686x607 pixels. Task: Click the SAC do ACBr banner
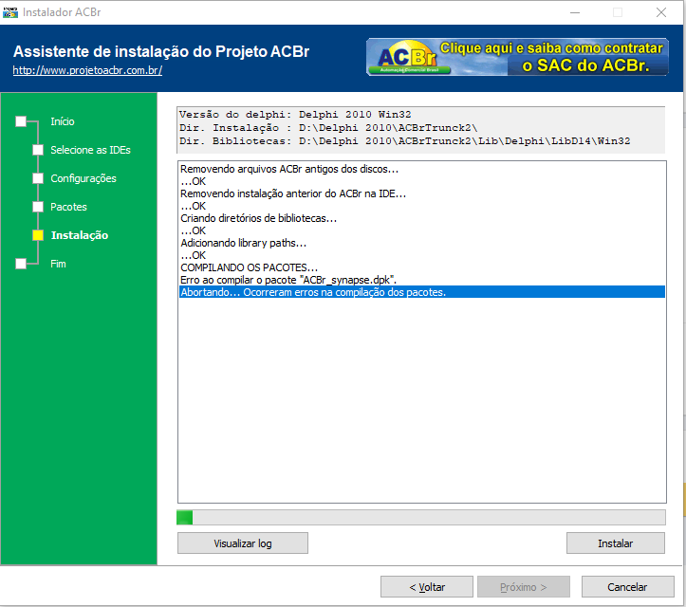tap(517, 57)
